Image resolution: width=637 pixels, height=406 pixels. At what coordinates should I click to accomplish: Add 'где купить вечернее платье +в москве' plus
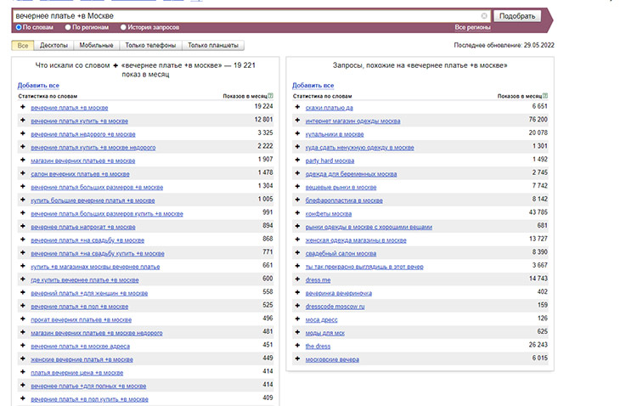(x=23, y=279)
